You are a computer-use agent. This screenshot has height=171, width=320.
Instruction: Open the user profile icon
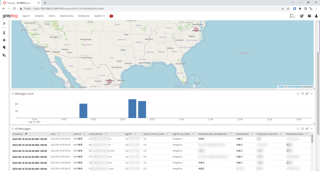click(x=316, y=16)
